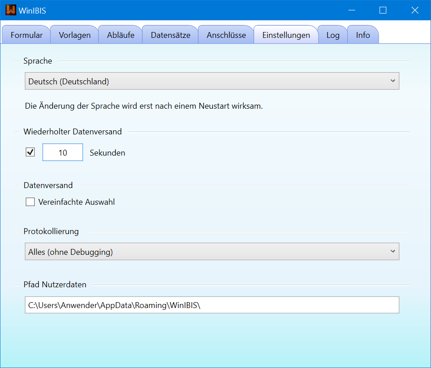This screenshot has width=431, height=368.
Task: Click the seconds interval field showing 10
Action: click(x=63, y=152)
